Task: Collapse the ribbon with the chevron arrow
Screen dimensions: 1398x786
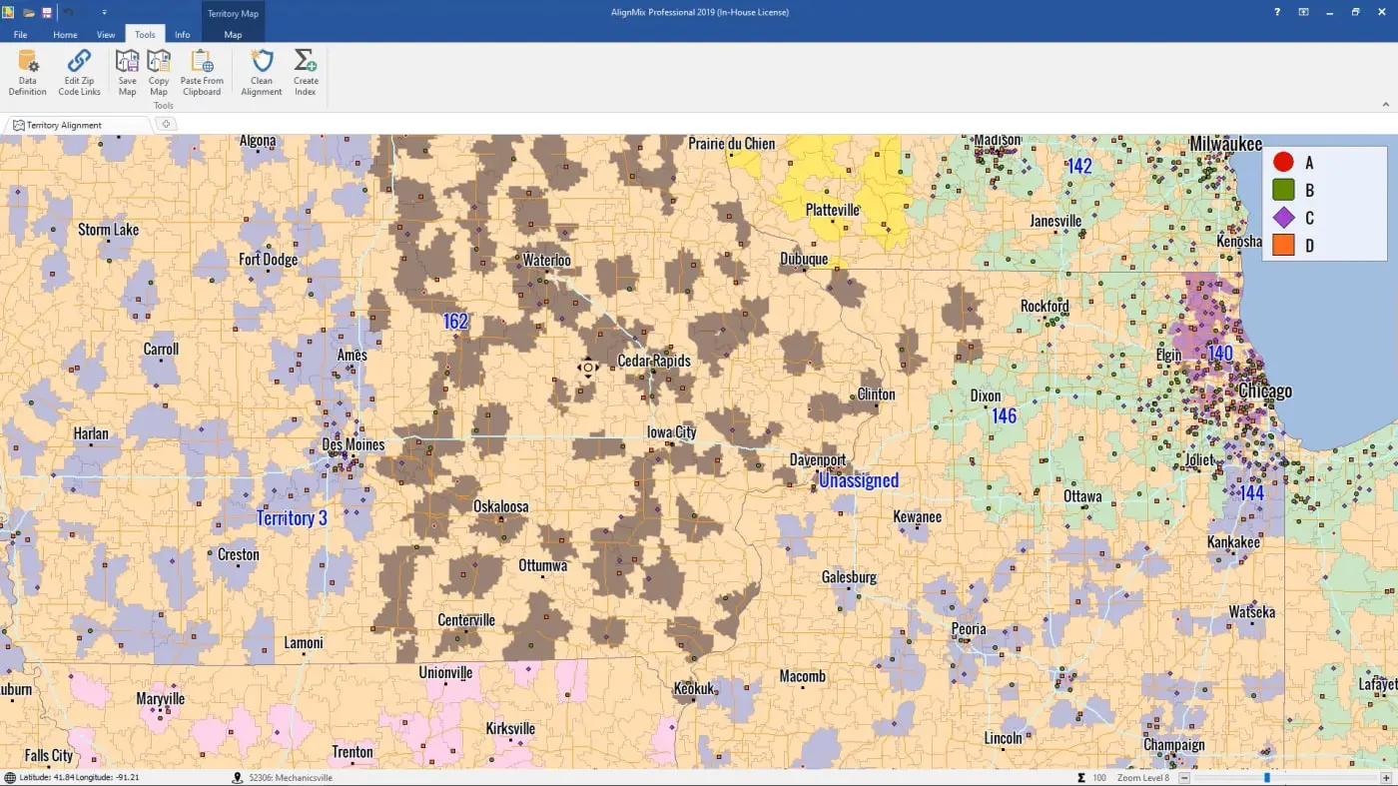Action: [x=1385, y=104]
